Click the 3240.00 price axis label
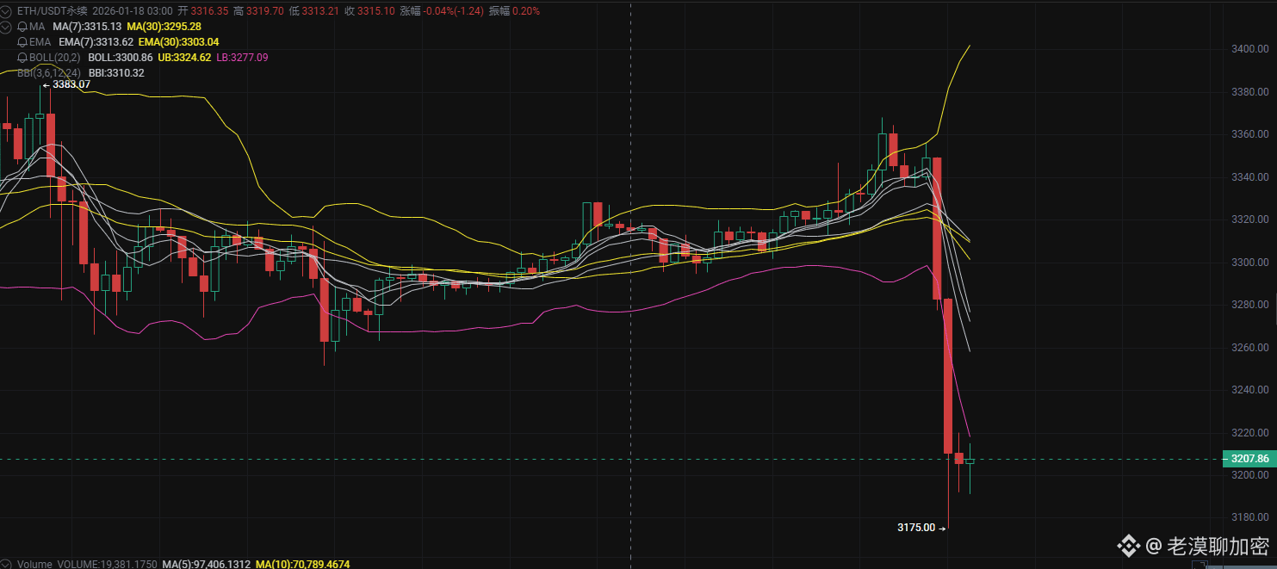The width and height of the screenshot is (1277, 569). (x=1250, y=390)
